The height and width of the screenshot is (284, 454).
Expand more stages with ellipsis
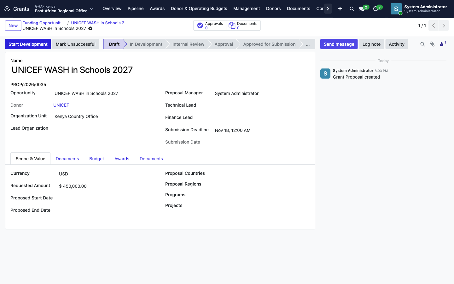point(308,44)
